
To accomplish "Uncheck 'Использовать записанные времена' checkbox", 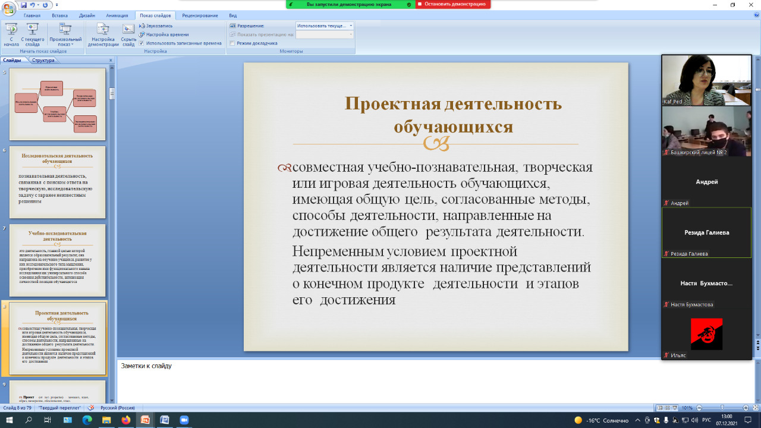I will click(x=141, y=43).
